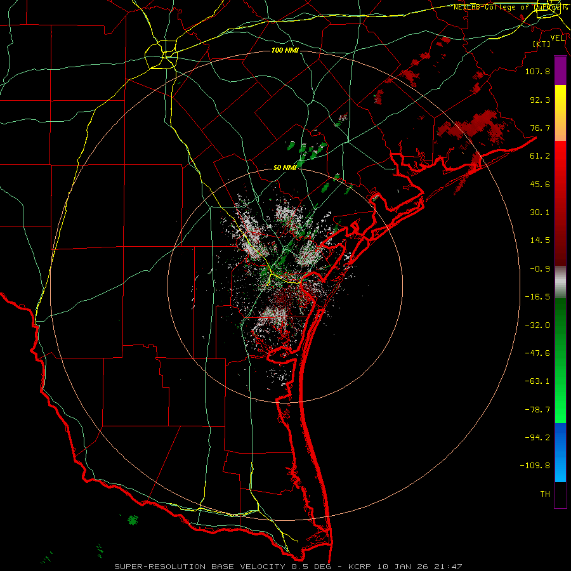The height and width of the screenshot is (571, 571).
Task: Click the -32.0 value on the velocity scale
Action: 537,325
